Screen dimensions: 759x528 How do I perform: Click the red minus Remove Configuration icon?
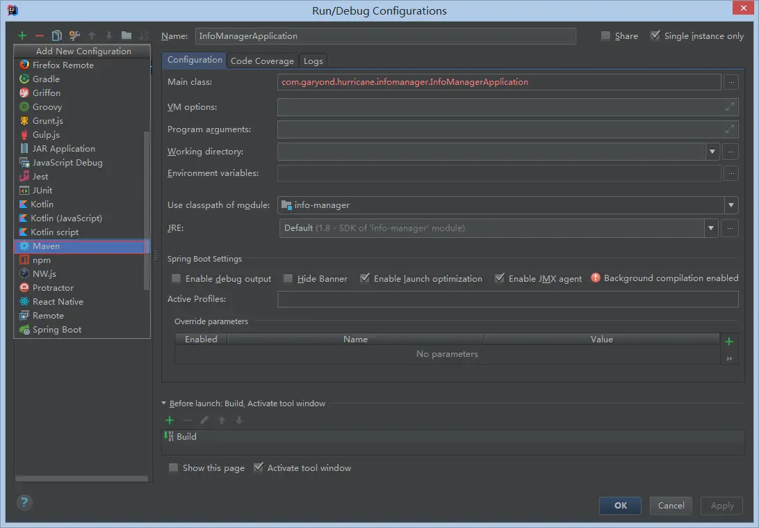tap(40, 36)
